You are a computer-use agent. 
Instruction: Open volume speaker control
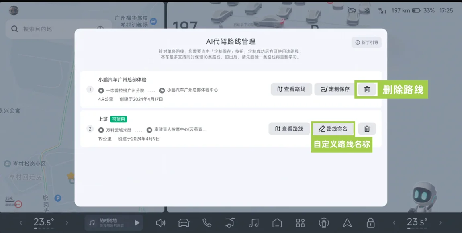coord(161,223)
